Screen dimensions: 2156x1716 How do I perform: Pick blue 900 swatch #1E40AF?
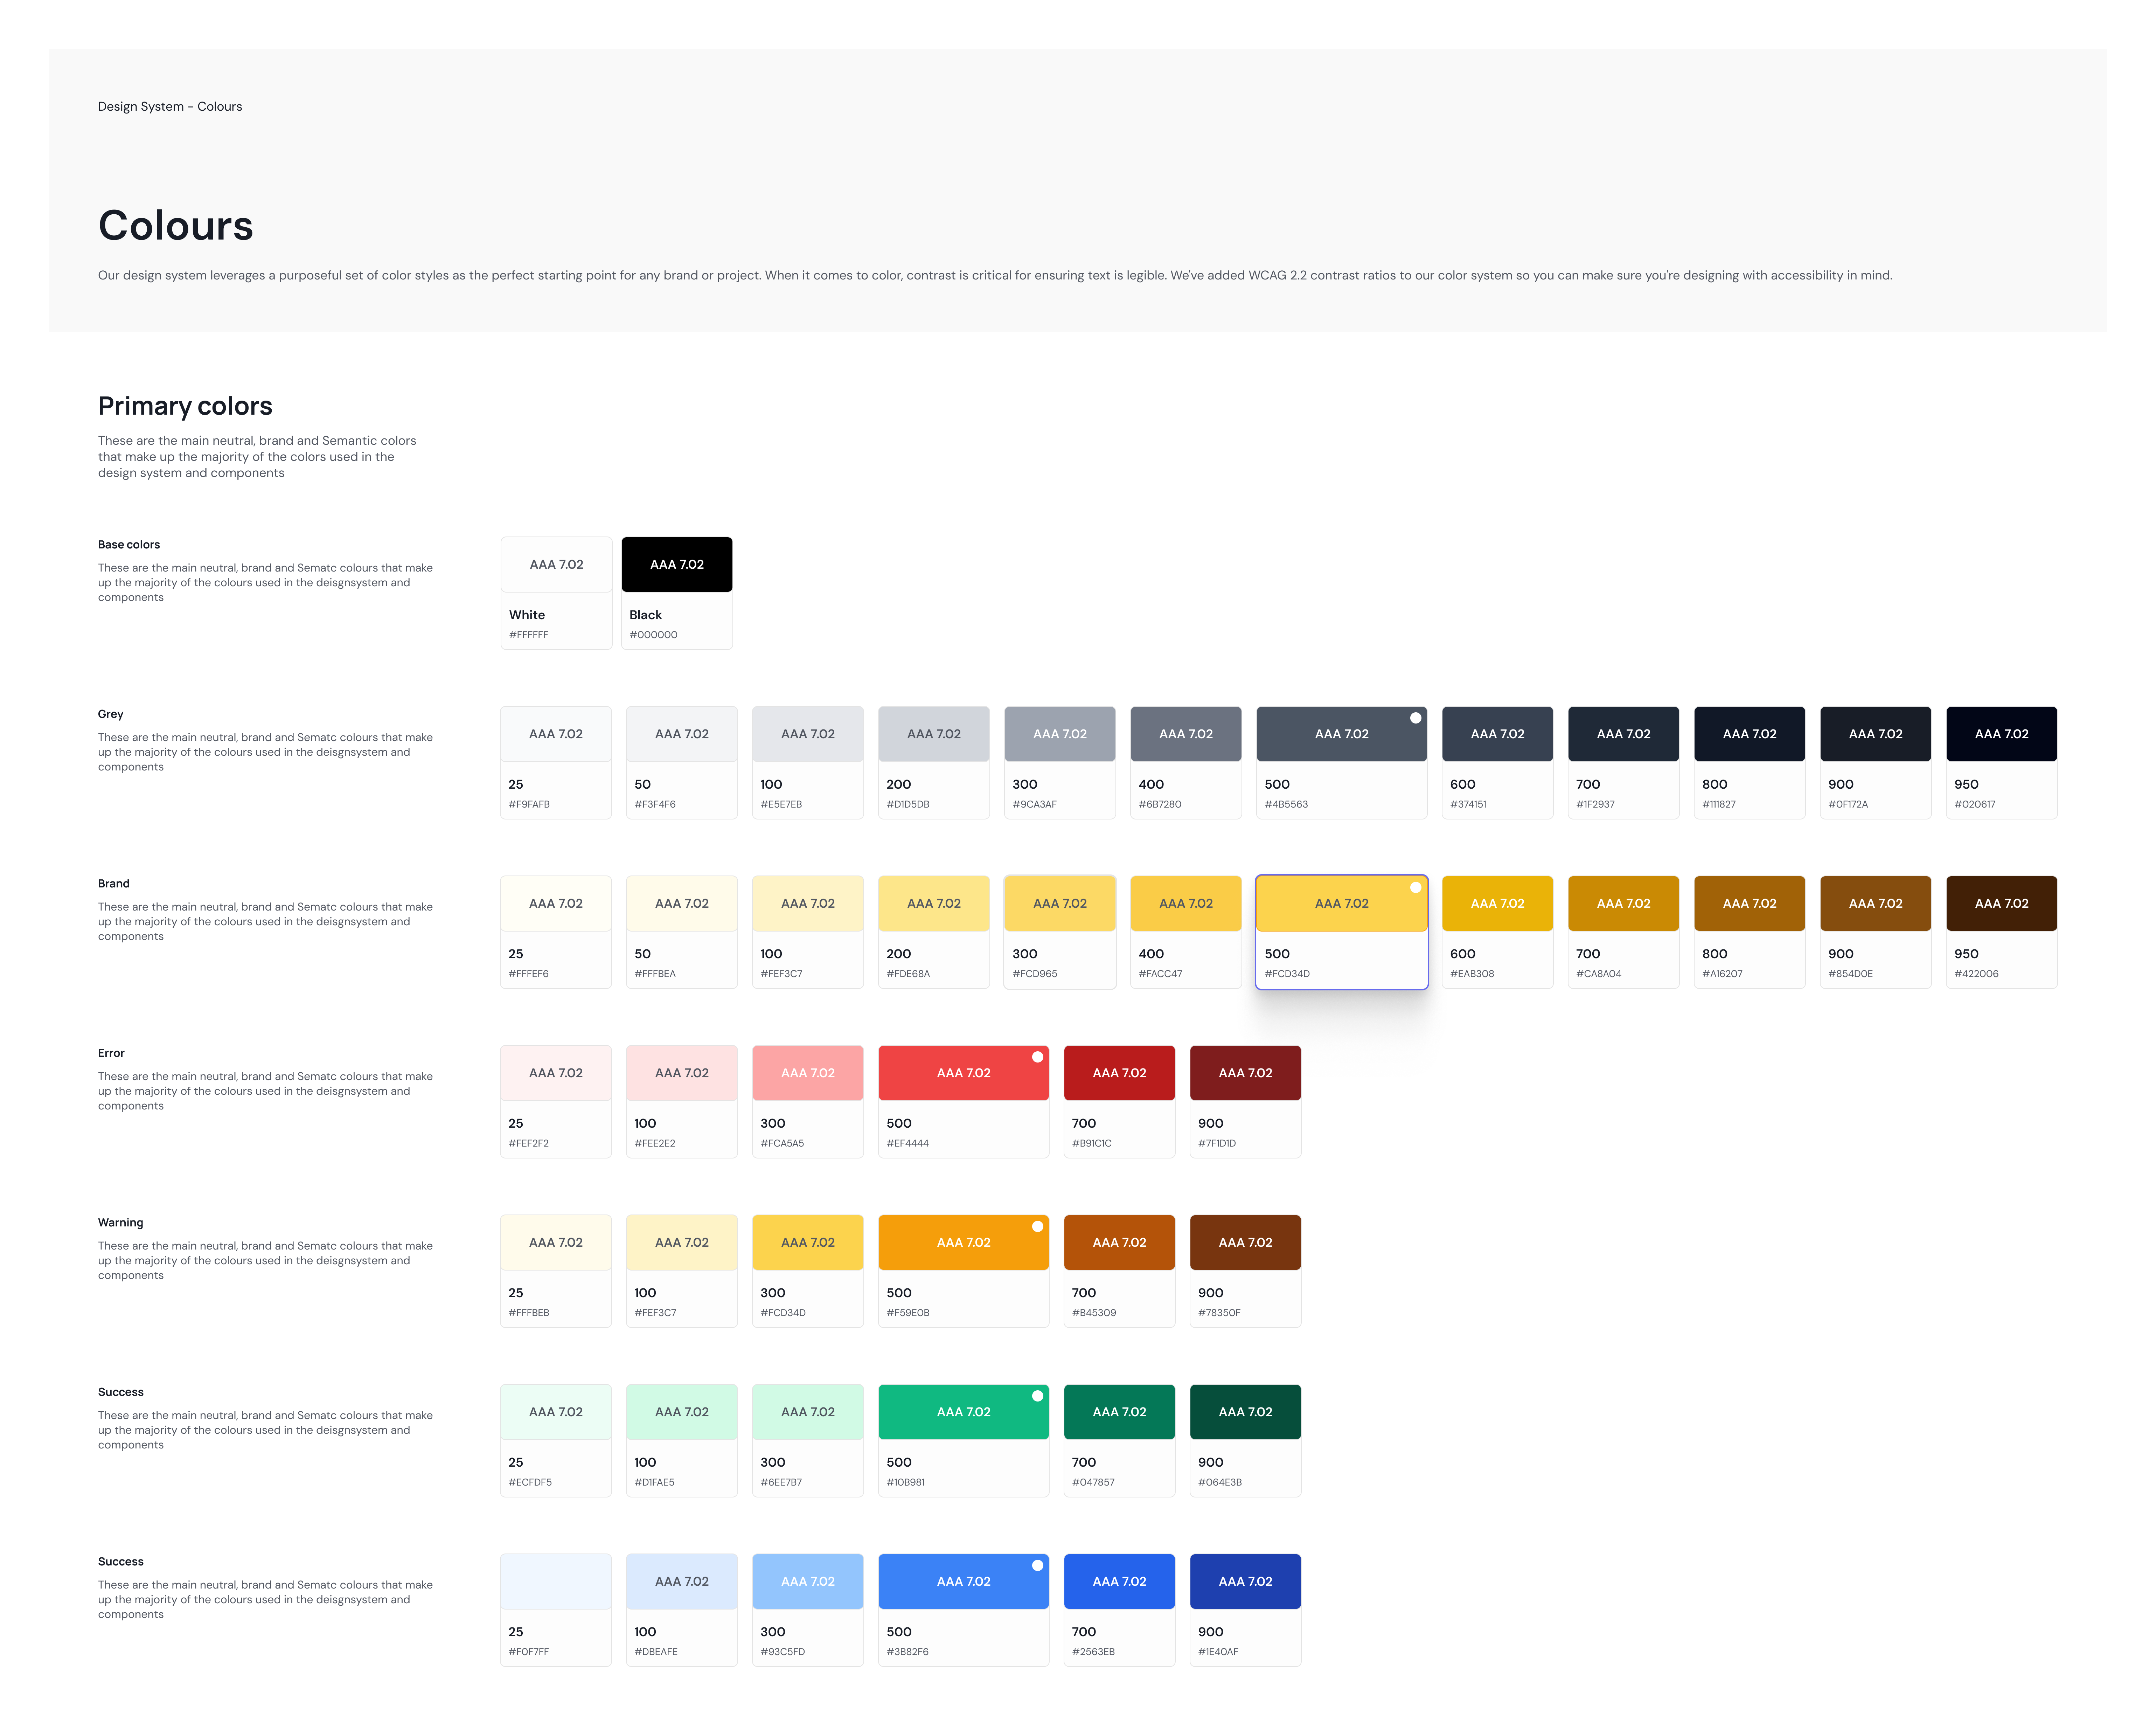point(1246,1610)
